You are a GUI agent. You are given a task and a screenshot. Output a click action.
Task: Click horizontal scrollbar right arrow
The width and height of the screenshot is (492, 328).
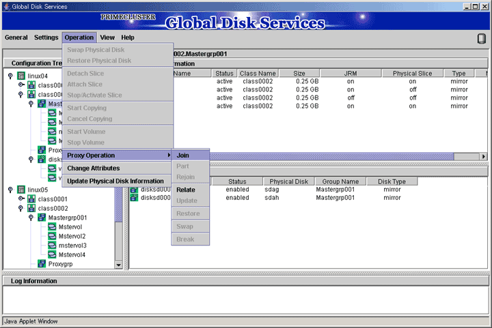coord(484,156)
